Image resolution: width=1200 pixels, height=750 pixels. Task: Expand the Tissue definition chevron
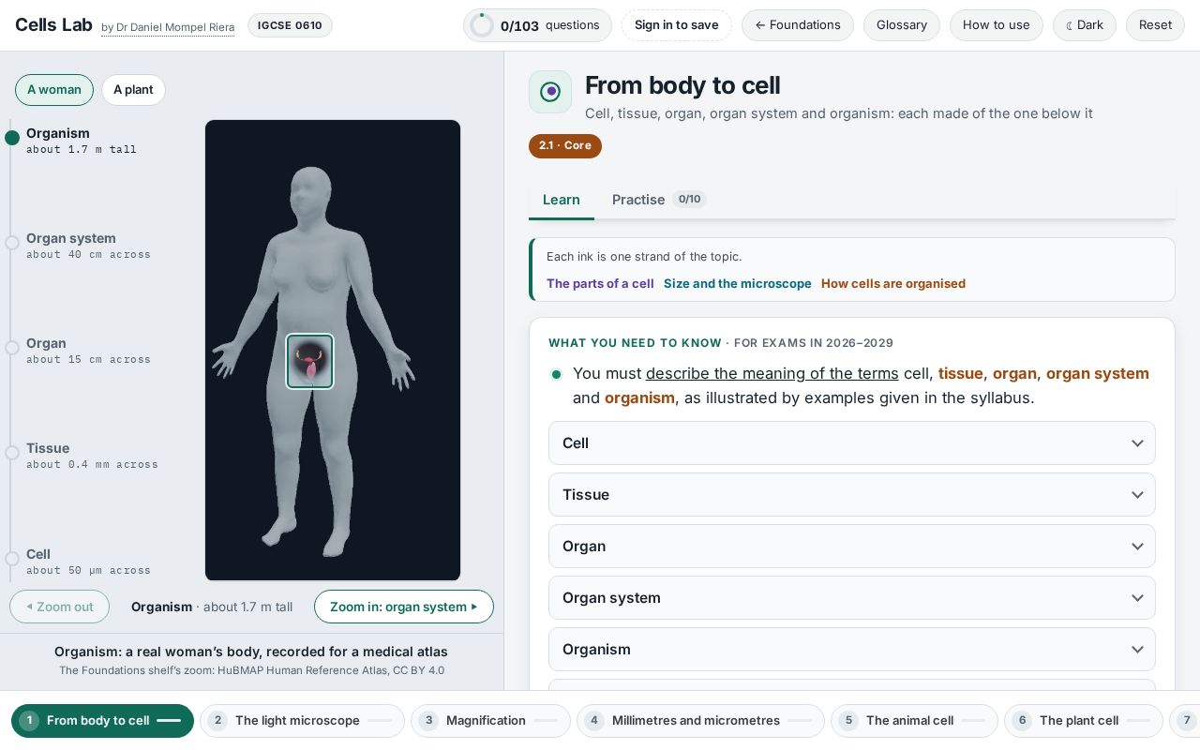[x=1137, y=495]
